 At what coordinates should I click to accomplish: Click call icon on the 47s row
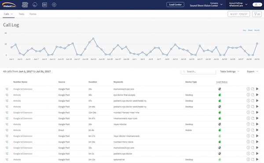click(x=7, y=100)
